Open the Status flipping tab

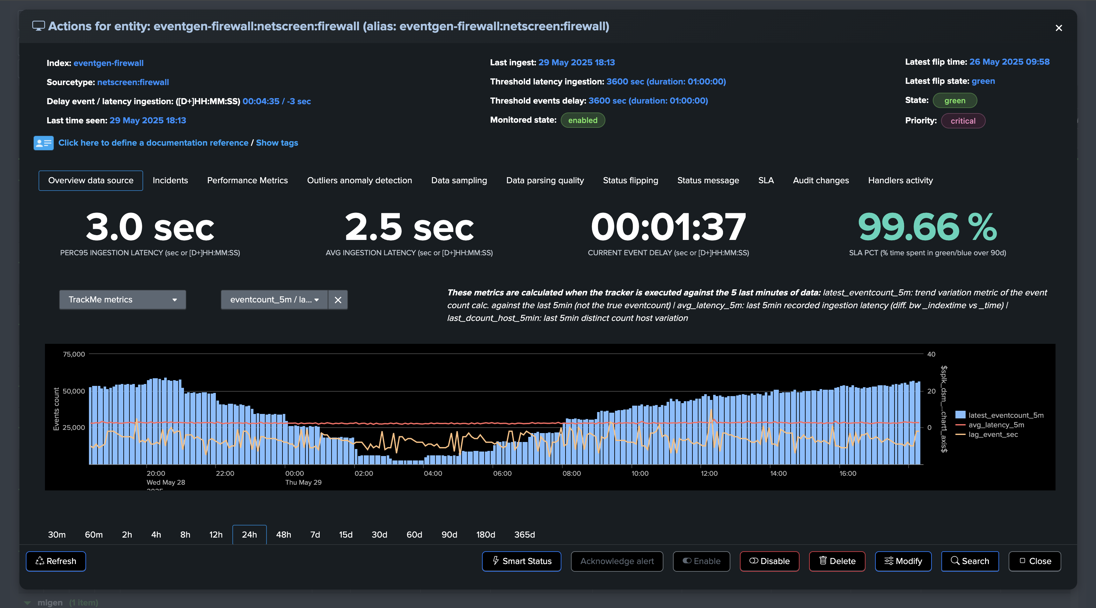(x=630, y=180)
